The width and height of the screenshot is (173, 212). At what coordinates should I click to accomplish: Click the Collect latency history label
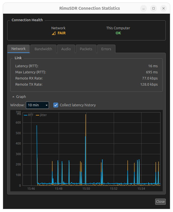(x=78, y=105)
